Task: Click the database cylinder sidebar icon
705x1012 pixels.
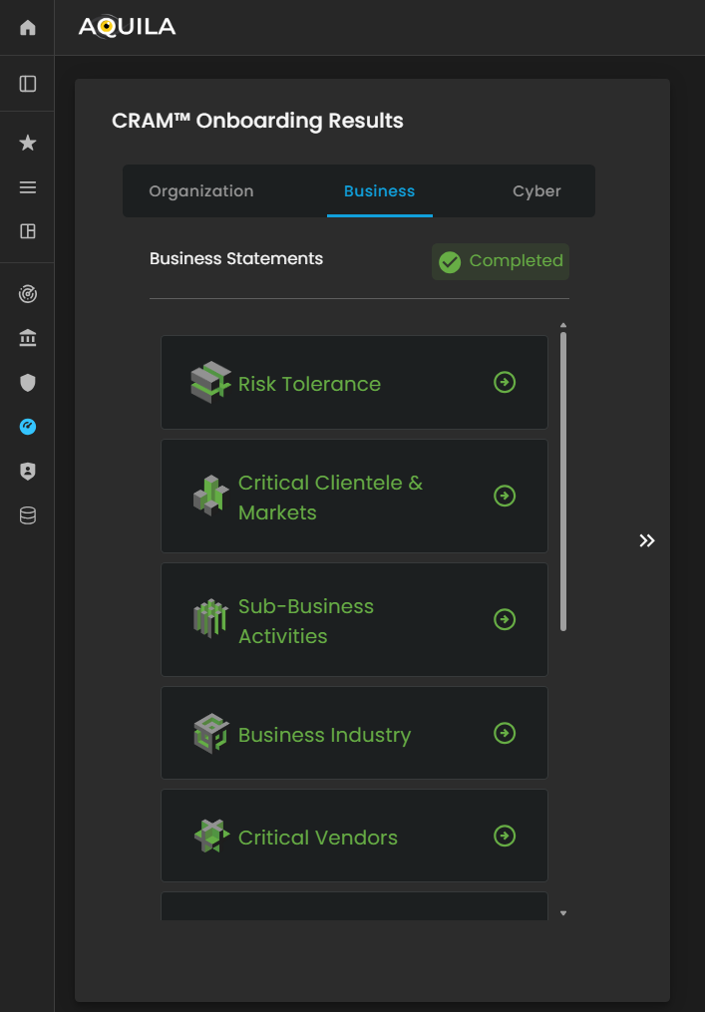Action: tap(28, 515)
